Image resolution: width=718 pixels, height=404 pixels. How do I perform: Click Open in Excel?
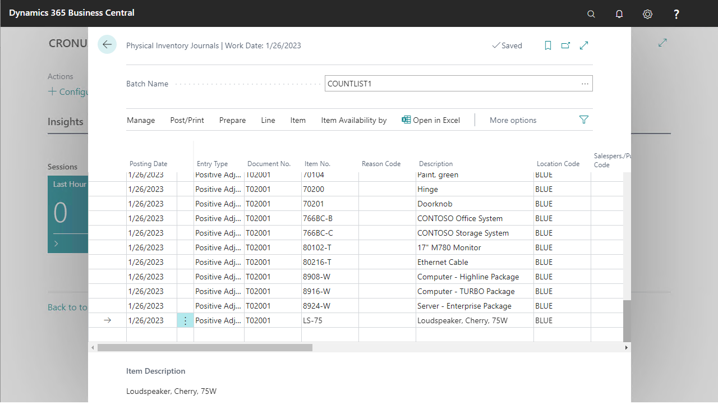[431, 120]
